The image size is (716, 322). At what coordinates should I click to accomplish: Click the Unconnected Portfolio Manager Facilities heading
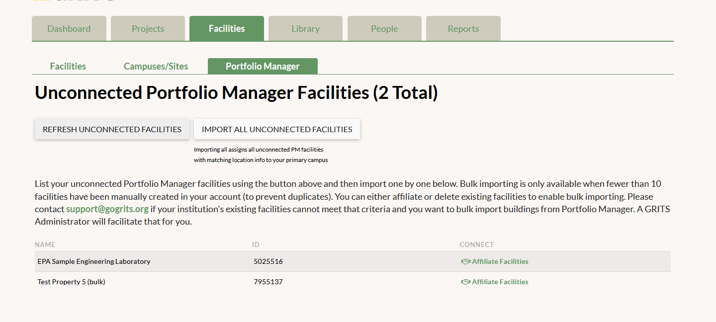[236, 93]
